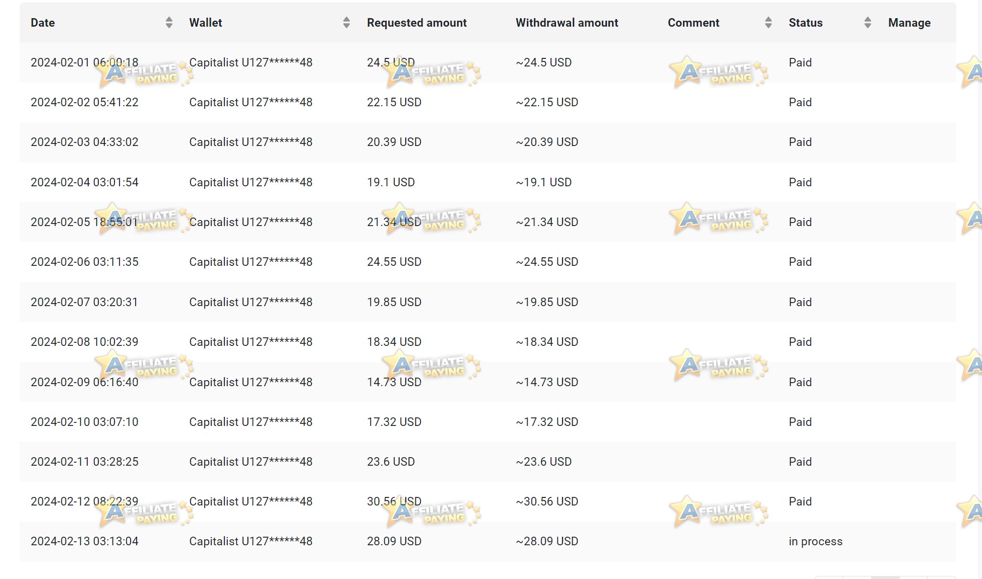The width and height of the screenshot is (982, 579).
Task: Click the Withdrawal amount column header
Action: [x=567, y=23]
